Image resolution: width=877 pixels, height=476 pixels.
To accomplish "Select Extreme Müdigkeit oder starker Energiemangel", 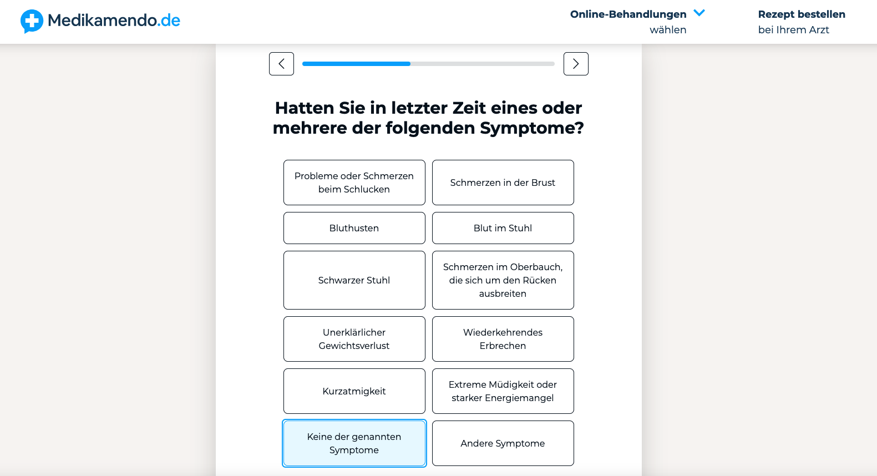I will point(503,391).
